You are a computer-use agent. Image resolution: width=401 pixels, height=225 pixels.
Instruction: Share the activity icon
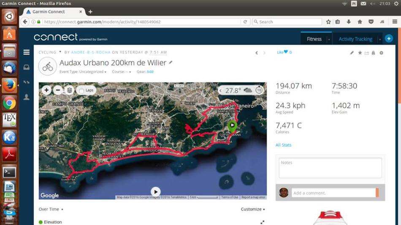367,53
